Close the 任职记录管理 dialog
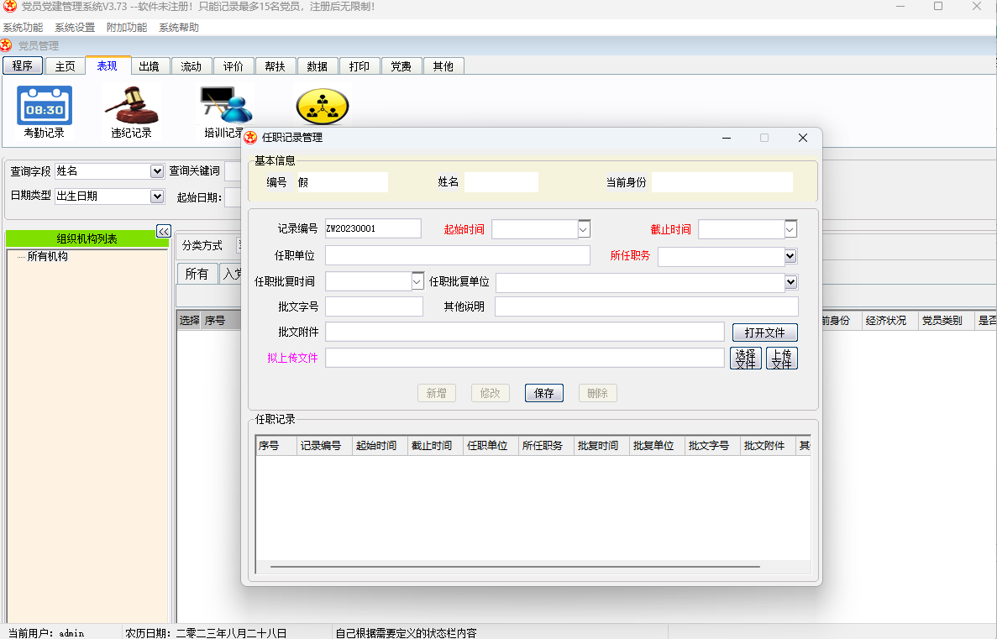The image size is (997, 639). tap(802, 138)
